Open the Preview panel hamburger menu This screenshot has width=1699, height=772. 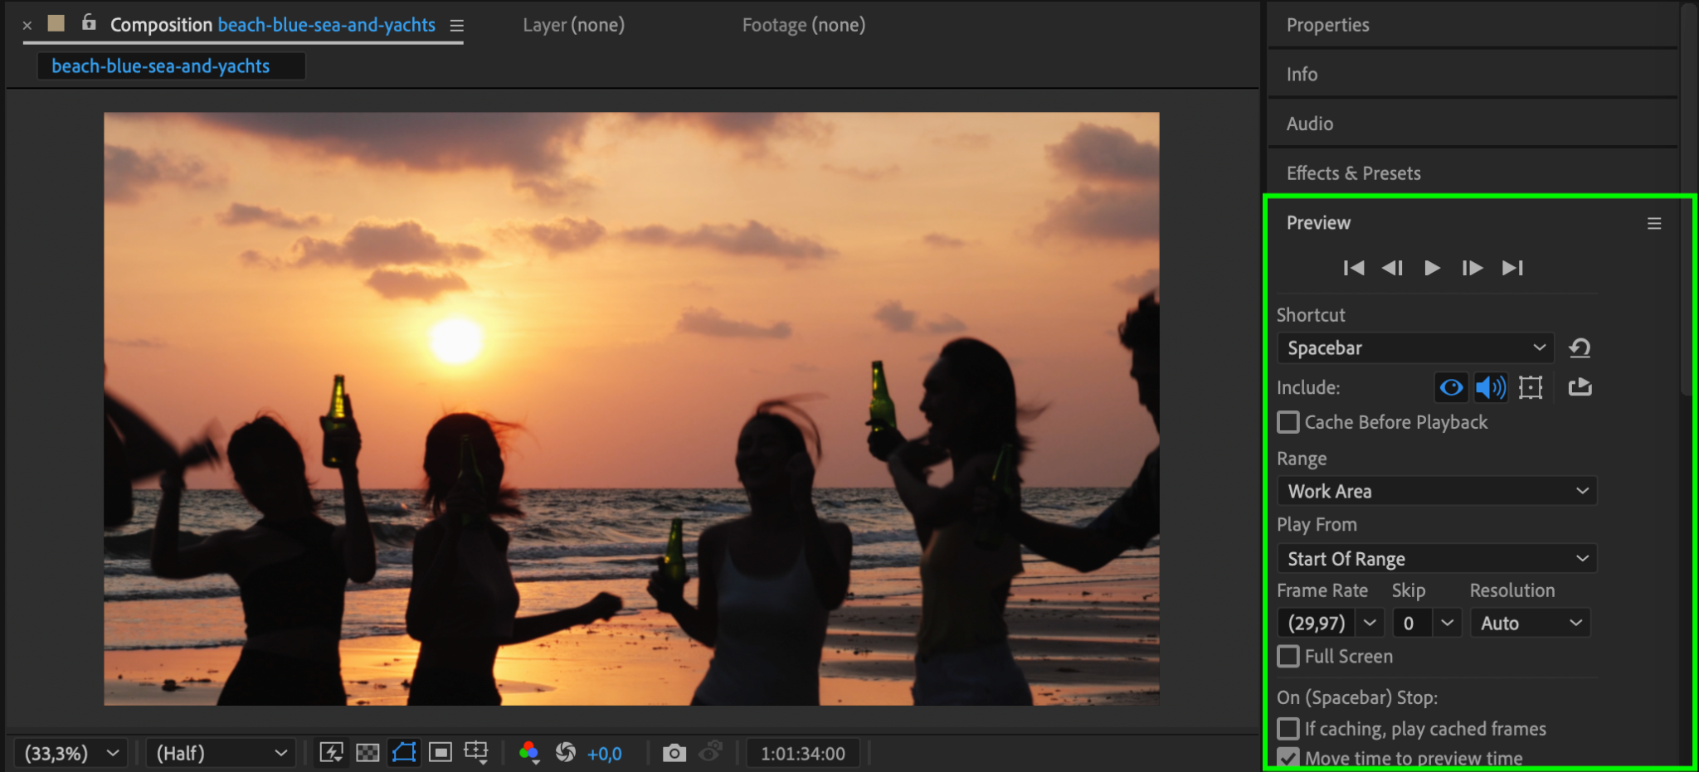(1653, 223)
